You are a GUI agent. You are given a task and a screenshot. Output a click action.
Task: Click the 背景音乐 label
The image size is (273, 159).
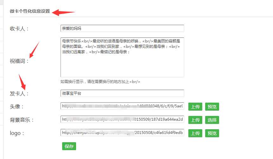click(x=22, y=120)
